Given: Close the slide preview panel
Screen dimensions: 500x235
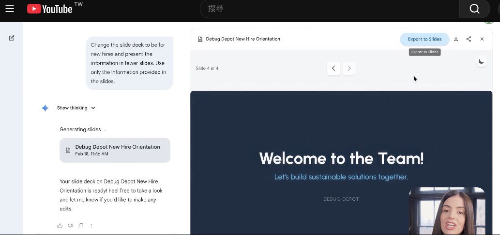Looking at the screenshot, I should [482, 39].
